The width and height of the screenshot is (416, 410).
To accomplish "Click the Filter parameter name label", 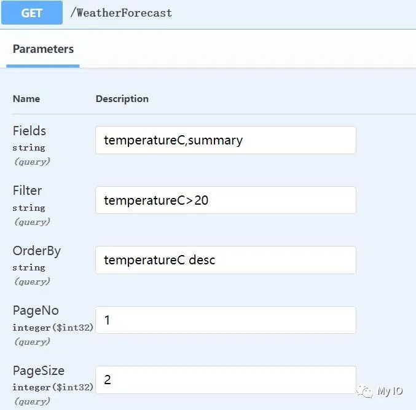I will 27,191.
